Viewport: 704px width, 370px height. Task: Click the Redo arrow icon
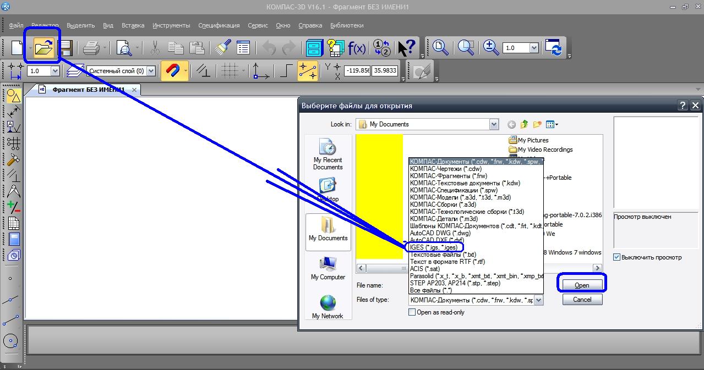288,48
